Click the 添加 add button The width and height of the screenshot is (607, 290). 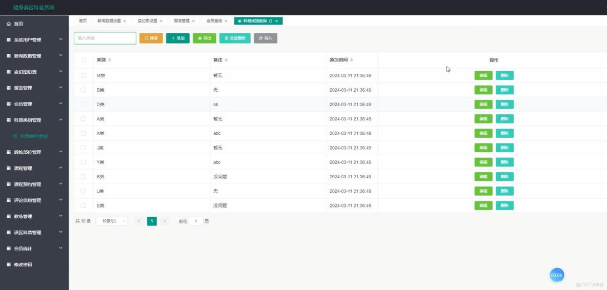click(x=178, y=38)
